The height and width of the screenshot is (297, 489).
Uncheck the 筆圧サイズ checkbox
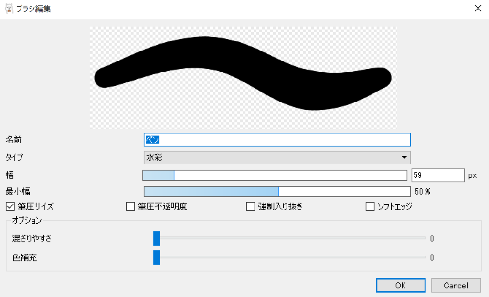coord(10,206)
